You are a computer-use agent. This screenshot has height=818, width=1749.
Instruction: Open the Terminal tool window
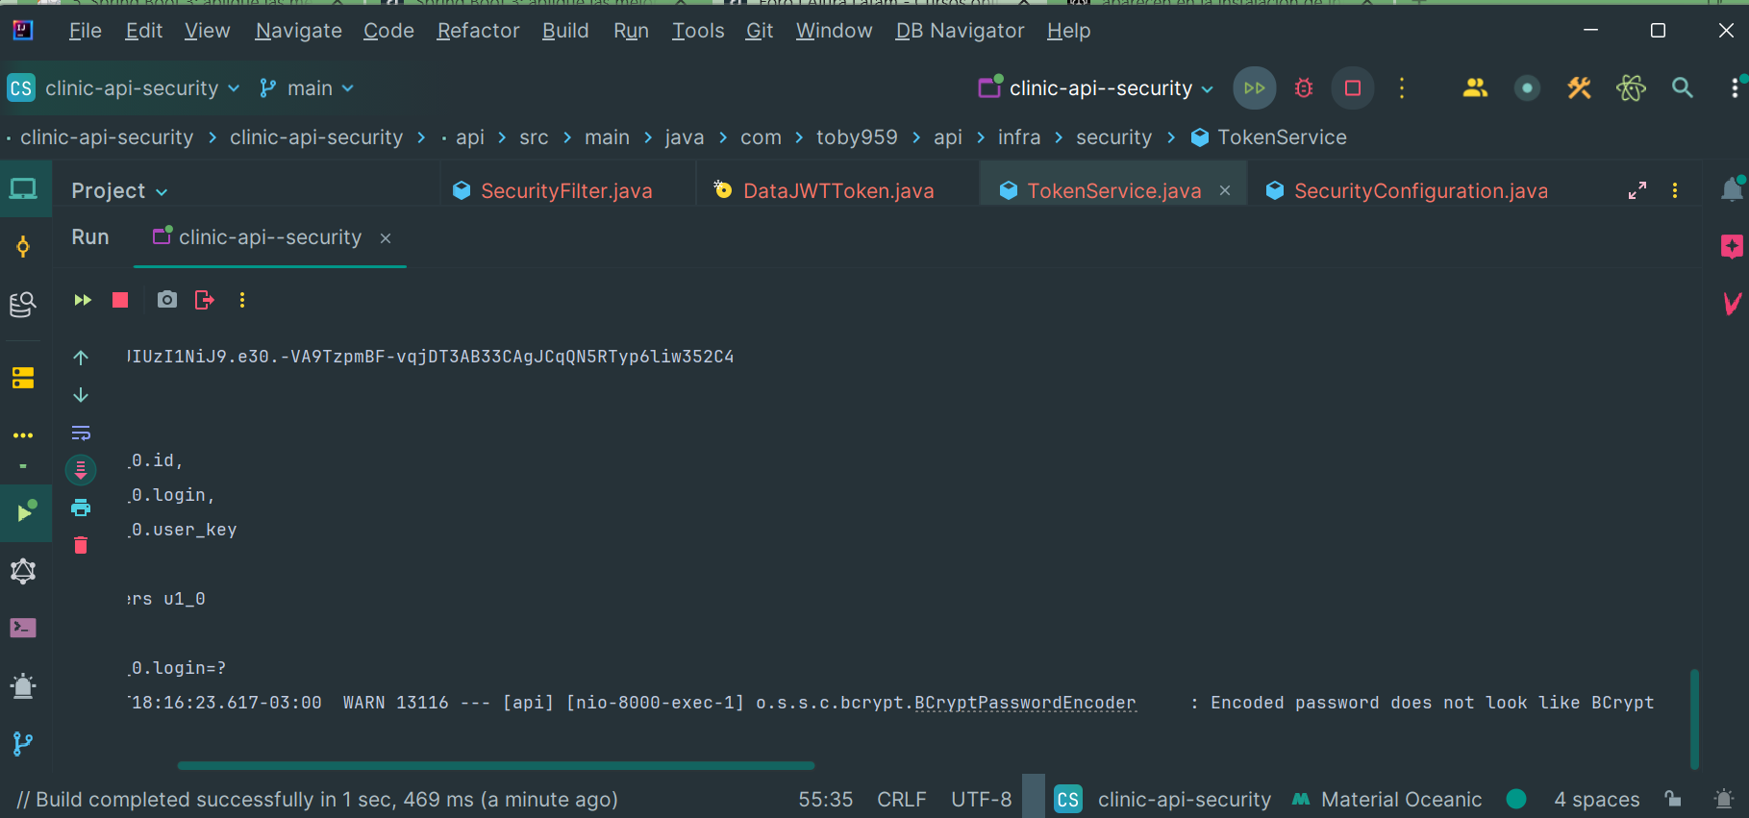[x=23, y=628]
